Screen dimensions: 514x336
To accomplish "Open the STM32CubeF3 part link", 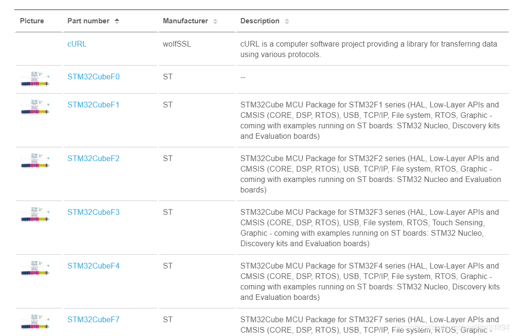I will (x=94, y=212).
